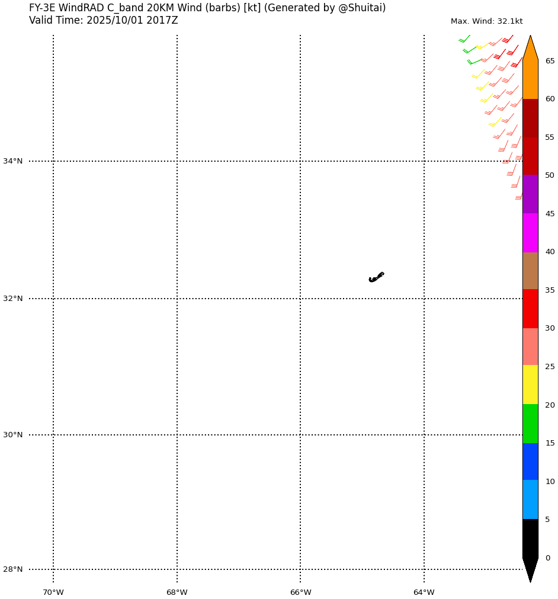558x599 pixels.
Task: Click the 64°W longitude axis label
Action: 424,592
